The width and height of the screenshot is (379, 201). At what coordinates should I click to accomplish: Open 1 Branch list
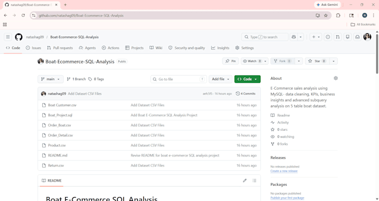tap(76, 79)
